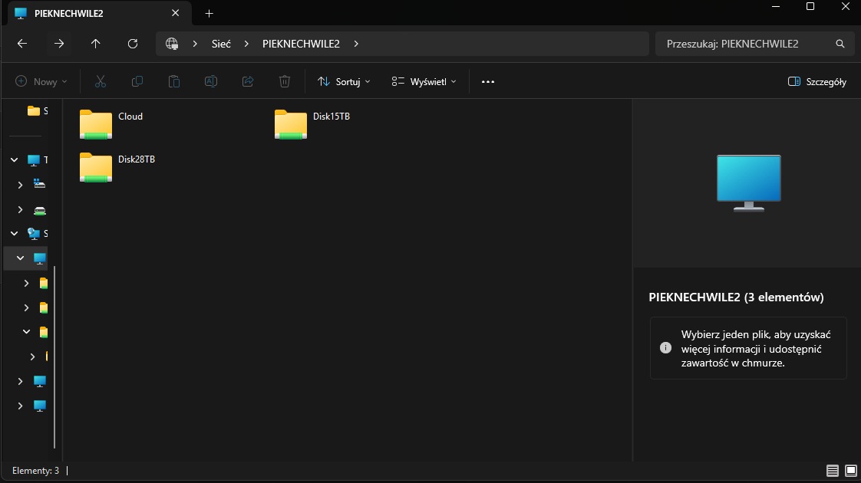861x483 pixels.
Task: Click the Share icon in the toolbar
Action: click(248, 81)
